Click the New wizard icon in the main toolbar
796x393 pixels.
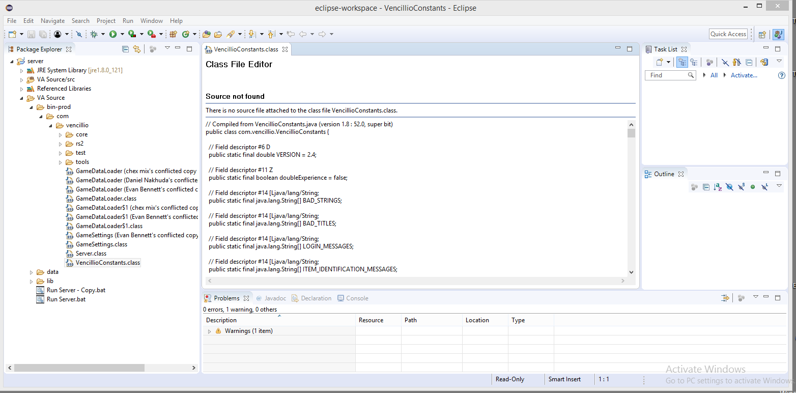point(12,34)
